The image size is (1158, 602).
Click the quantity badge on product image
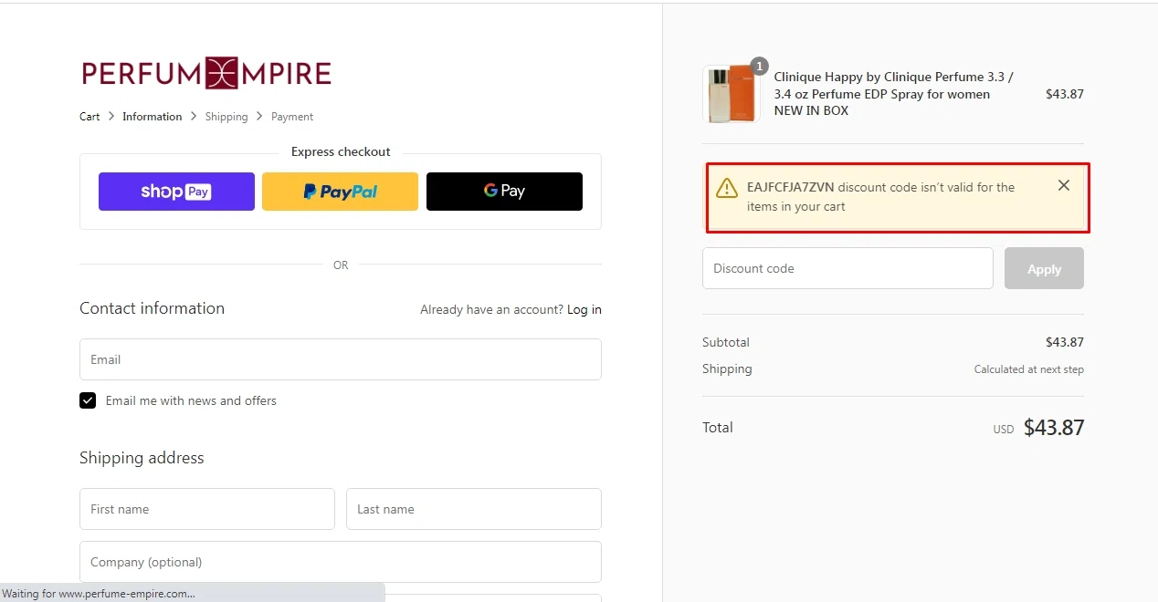tap(759, 66)
